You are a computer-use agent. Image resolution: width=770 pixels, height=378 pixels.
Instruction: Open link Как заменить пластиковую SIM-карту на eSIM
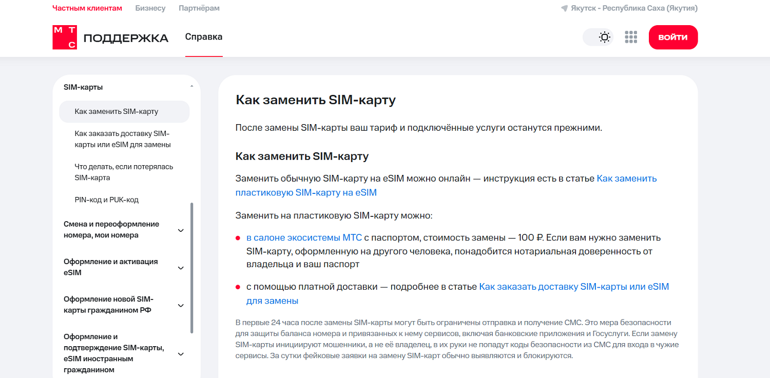pyautogui.click(x=626, y=178)
